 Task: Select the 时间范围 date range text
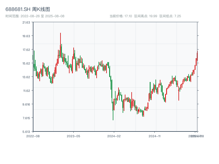pos(35,16)
